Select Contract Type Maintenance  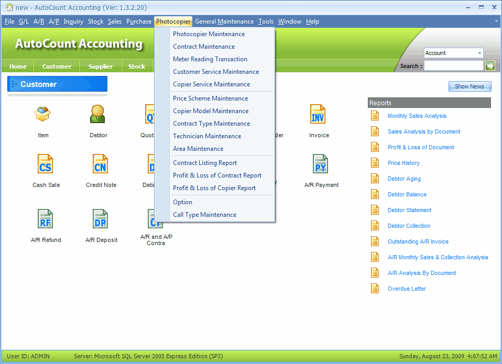coord(214,124)
